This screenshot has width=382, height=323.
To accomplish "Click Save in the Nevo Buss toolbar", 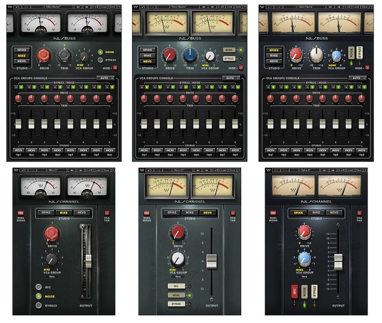I will tap(238, 7).
